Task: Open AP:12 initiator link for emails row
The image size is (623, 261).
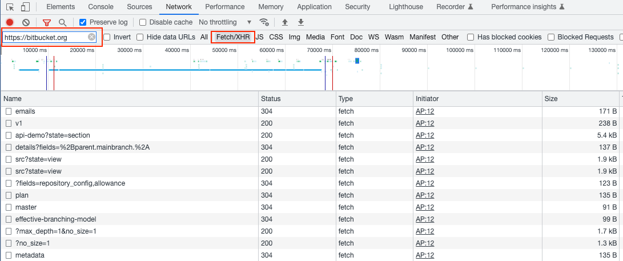Action: pyautogui.click(x=425, y=111)
